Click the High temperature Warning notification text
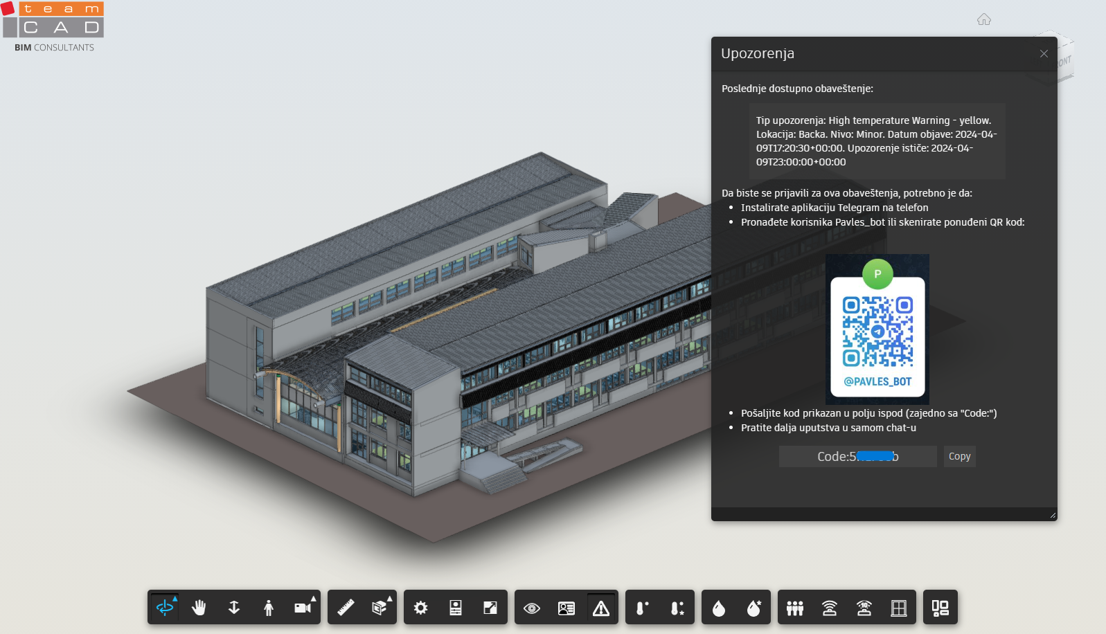Viewport: 1106px width, 634px height. click(877, 141)
